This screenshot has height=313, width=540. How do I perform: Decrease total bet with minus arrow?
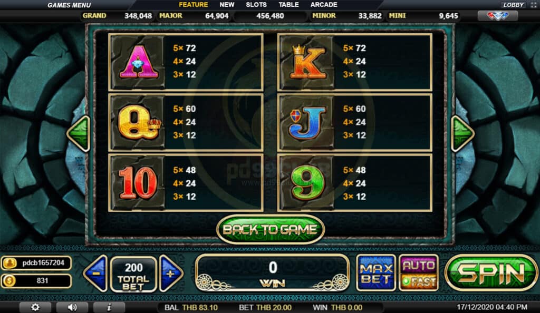(96, 274)
